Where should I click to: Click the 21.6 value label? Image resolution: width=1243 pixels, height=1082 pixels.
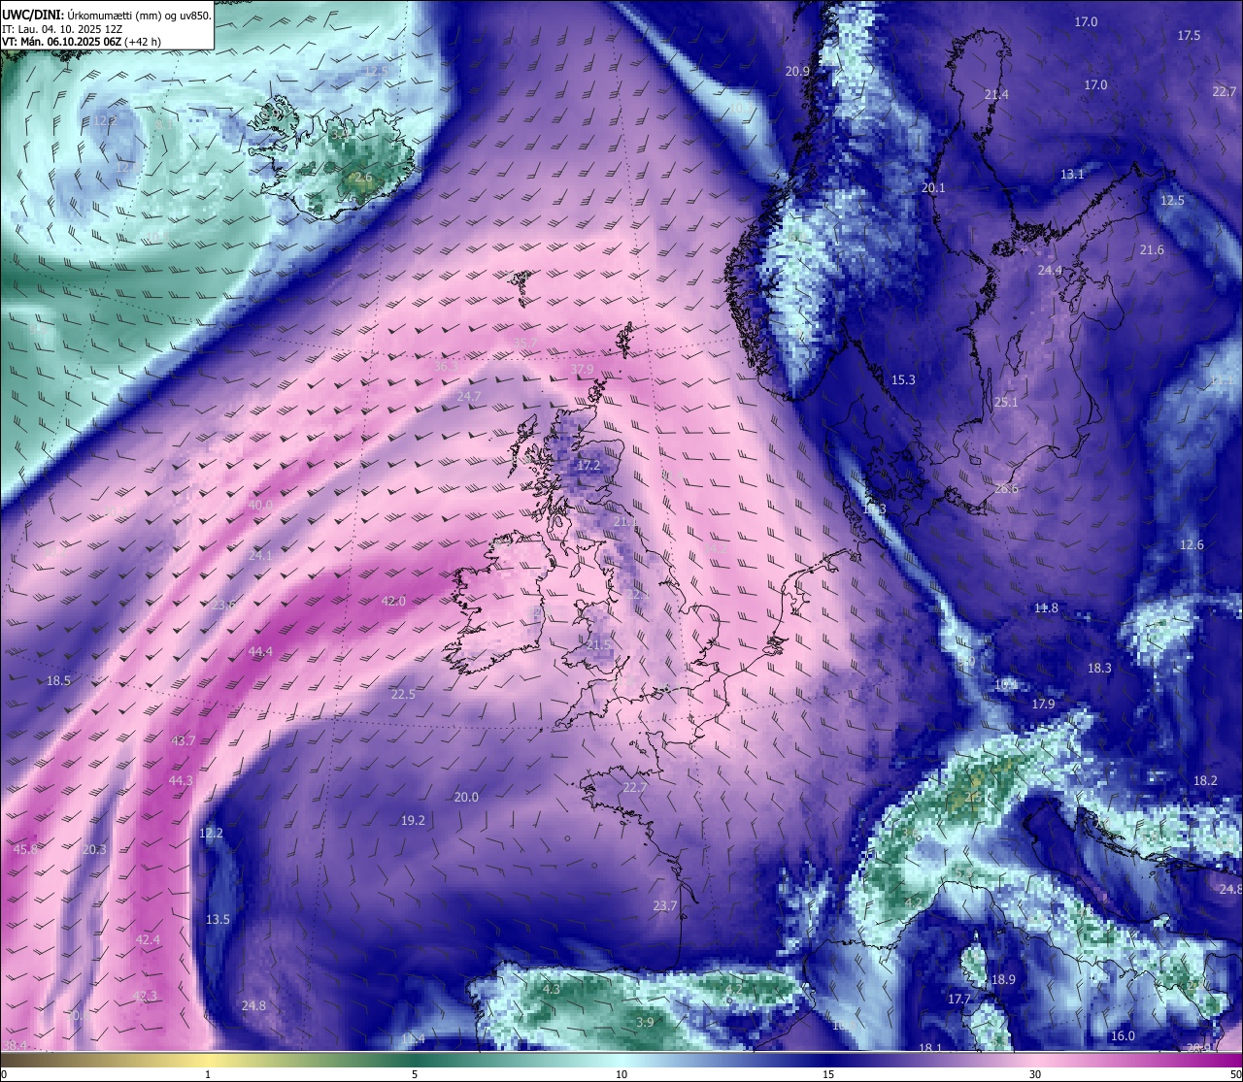(1152, 250)
